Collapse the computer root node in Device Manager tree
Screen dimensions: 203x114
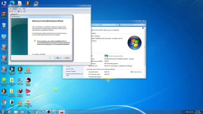(10, 14)
